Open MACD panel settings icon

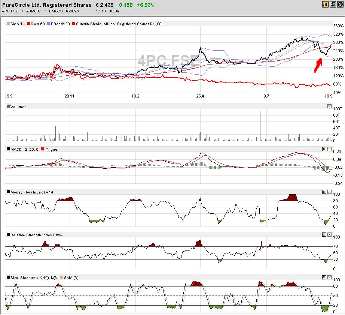(x=324, y=149)
